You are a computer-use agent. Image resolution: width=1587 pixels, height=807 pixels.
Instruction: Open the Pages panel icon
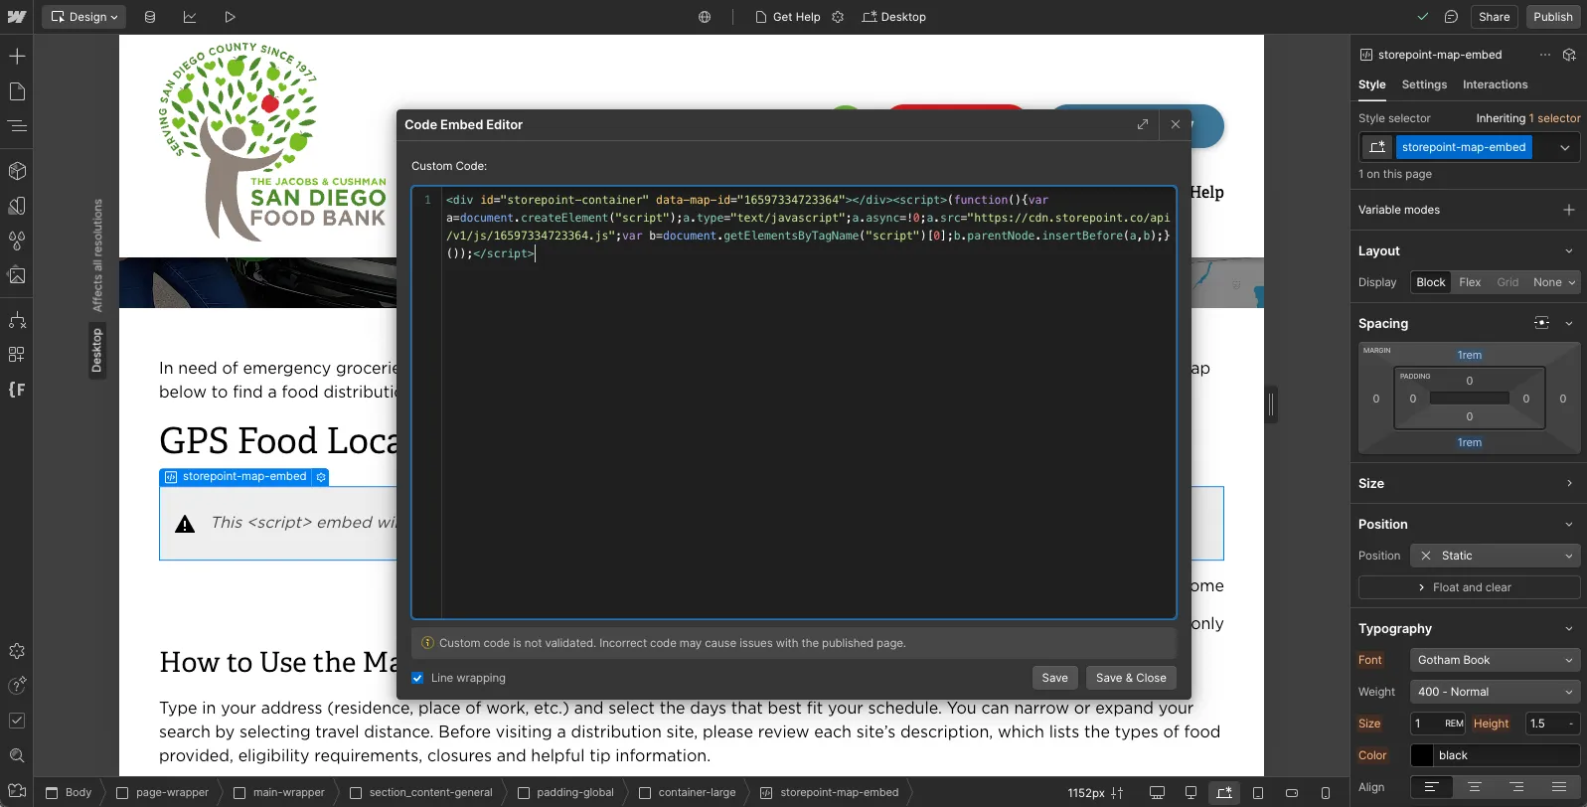coord(17,91)
